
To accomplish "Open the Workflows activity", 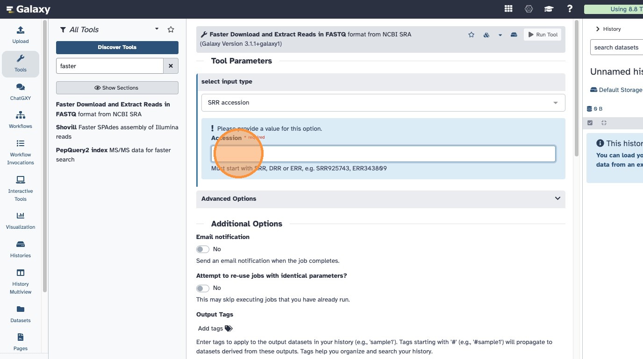I will pos(21,120).
